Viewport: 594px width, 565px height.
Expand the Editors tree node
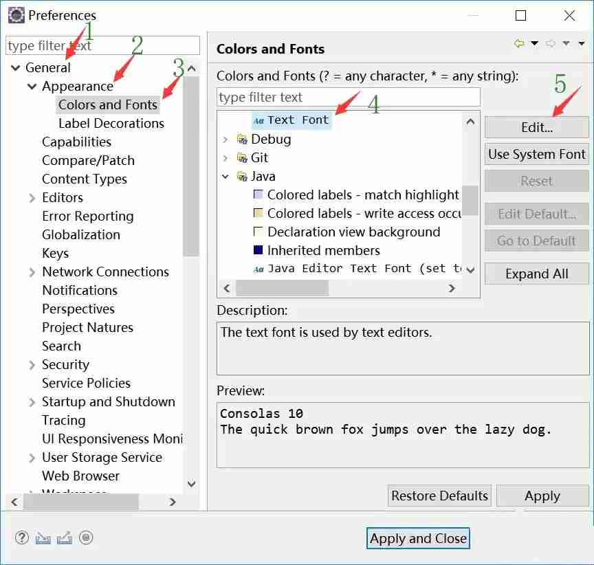pyautogui.click(x=32, y=198)
